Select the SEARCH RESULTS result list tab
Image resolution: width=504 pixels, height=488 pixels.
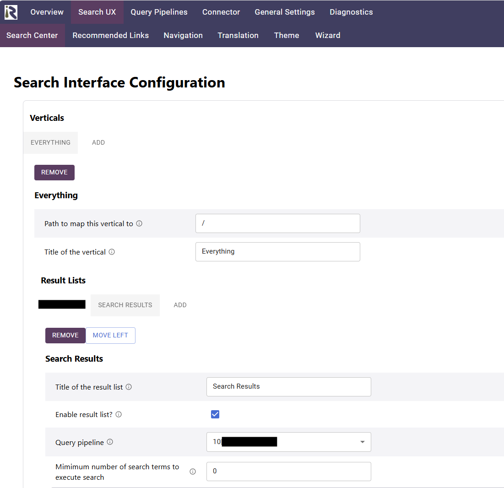(125, 305)
